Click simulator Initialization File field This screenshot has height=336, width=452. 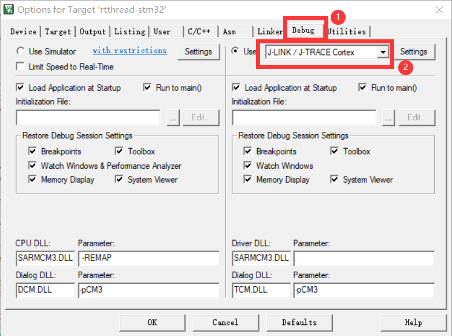click(x=88, y=117)
